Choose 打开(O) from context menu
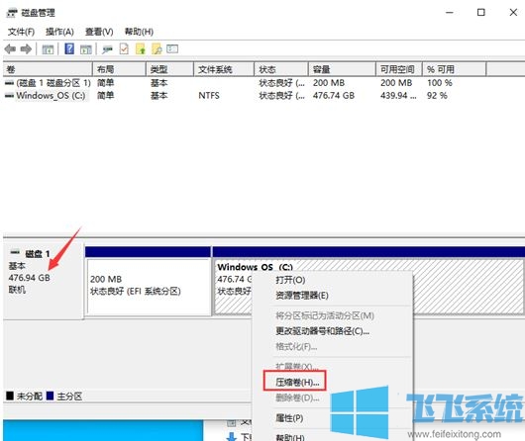 (x=290, y=280)
